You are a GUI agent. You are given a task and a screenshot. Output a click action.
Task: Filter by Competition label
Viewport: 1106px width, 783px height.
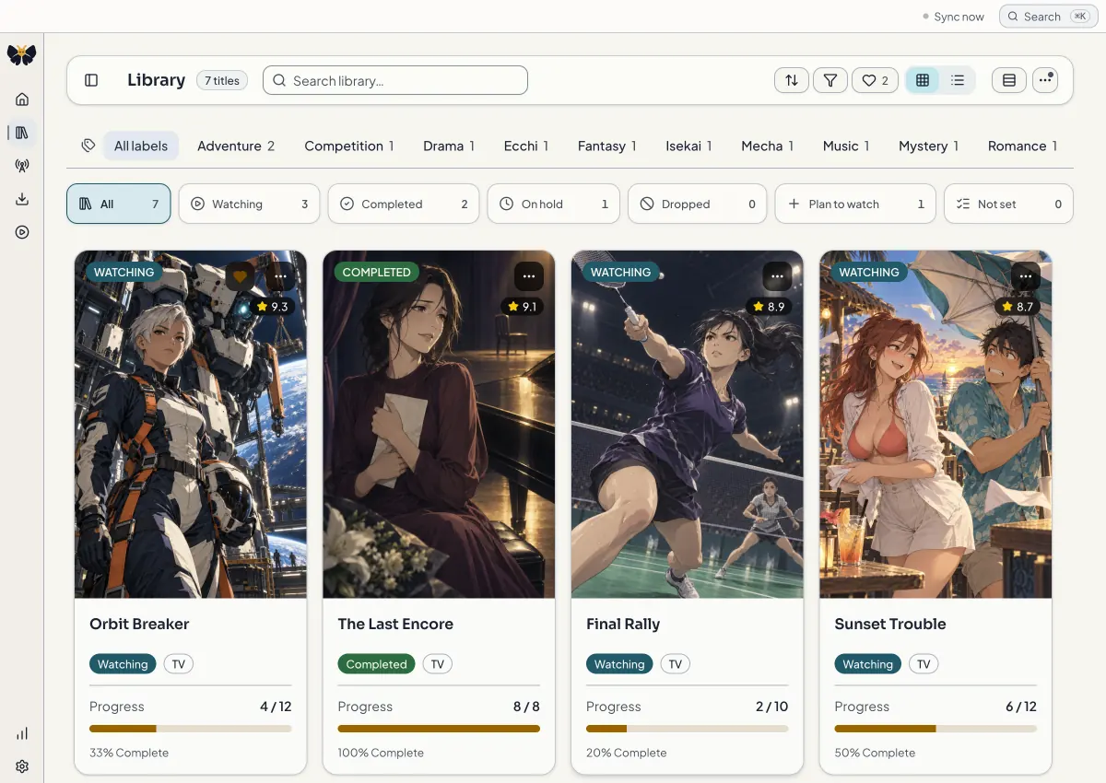point(349,146)
